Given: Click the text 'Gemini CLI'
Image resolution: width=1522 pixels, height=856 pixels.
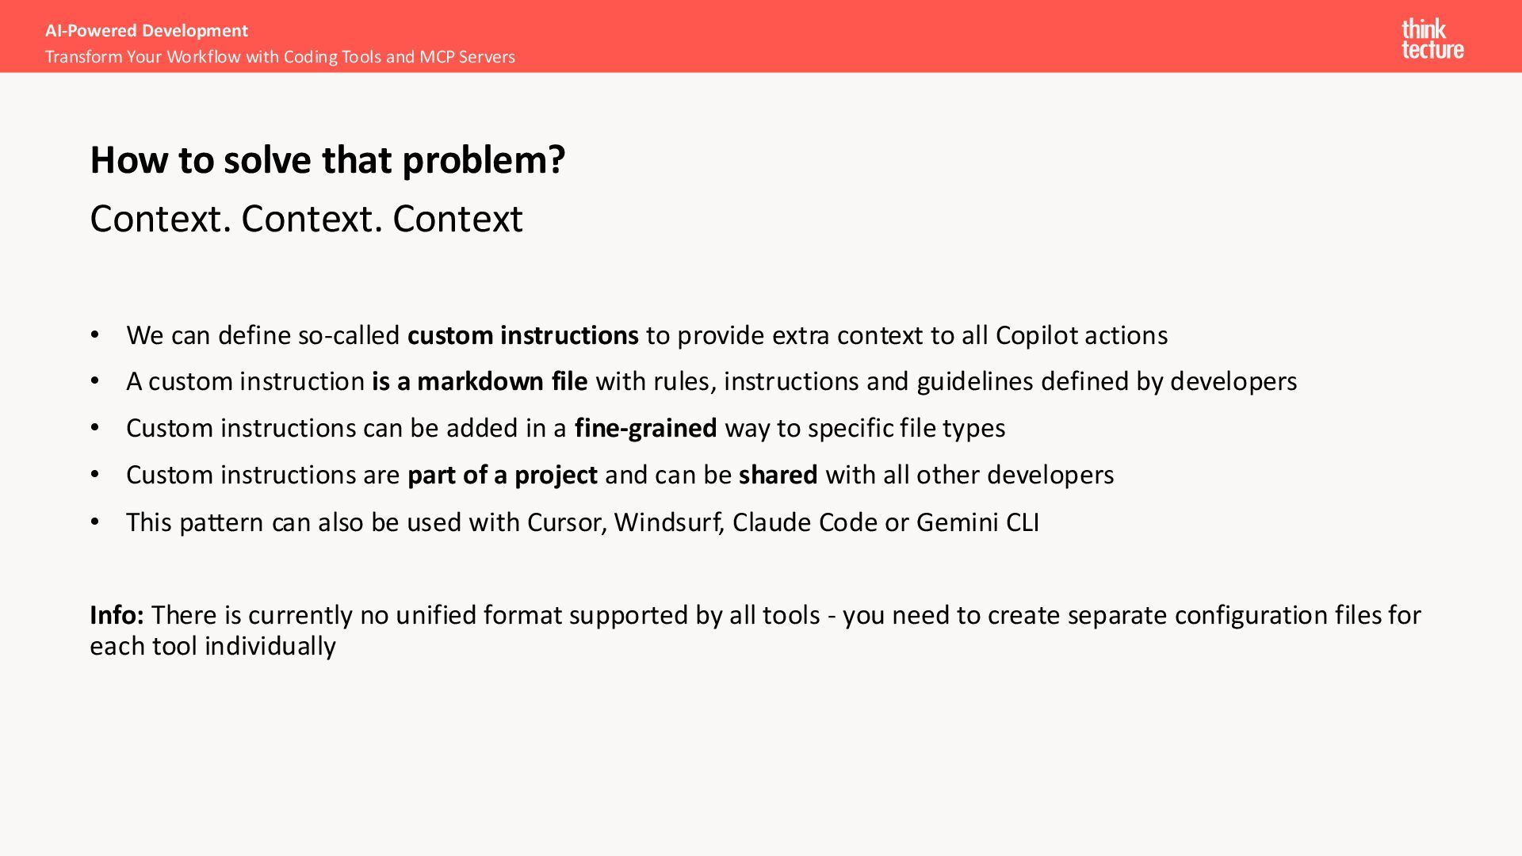Looking at the screenshot, I should pyautogui.click(x=977, y=522).
